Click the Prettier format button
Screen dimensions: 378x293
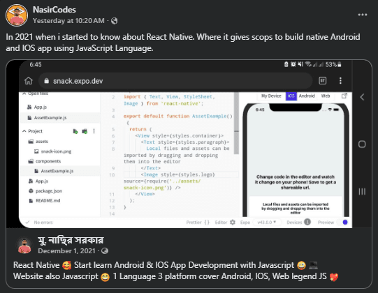coord(198,223)
